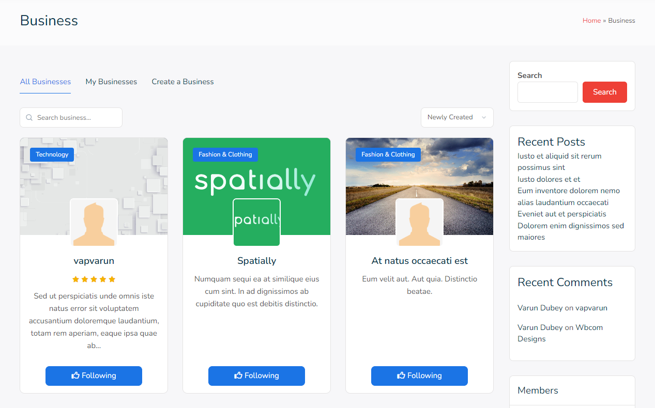This screenshot has width=655, height=408.
Task: Click the magnifier icon in business search
Action: pyautogui.click(x=29, y=118)
